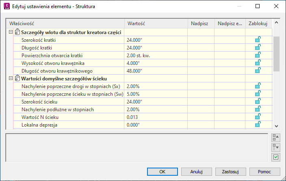286x181 pixels.
Task: Collapse Wartości domyślne szczegółów ścieku section
Action: 10,78
